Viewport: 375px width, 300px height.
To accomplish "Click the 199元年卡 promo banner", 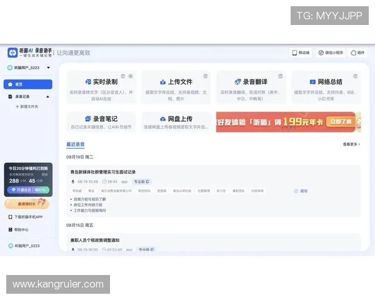I will [x=286, y=122].
